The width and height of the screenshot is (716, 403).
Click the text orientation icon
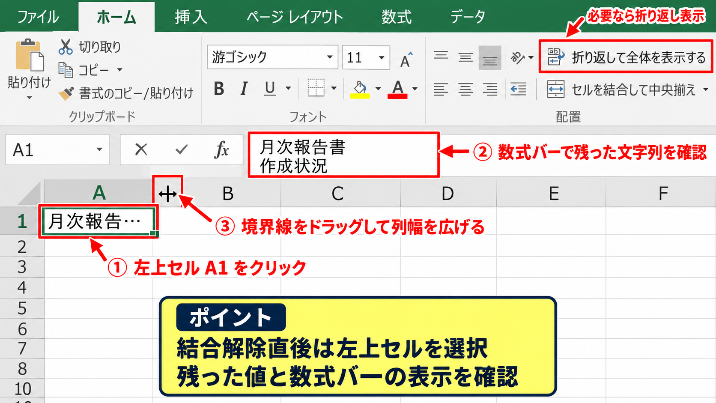click(x=517, y=57)
